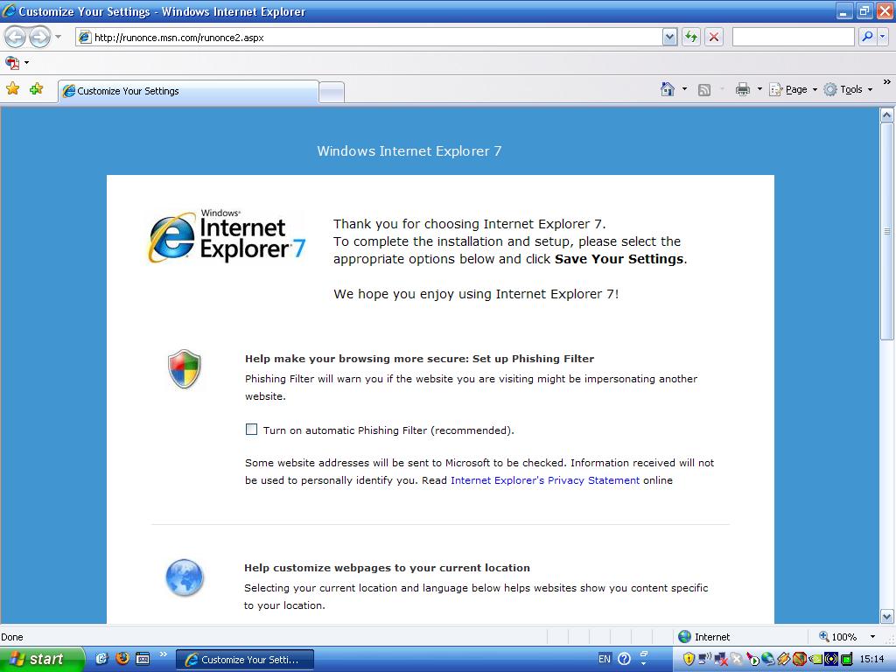This screenshot has height=672, width=896.
Task: Click the system clock showing 15:14
Action: pyautogui.click(x=871, y=659)
